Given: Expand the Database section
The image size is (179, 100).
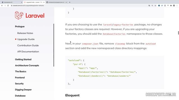Looking at the screenshot, I should point(20,96).
